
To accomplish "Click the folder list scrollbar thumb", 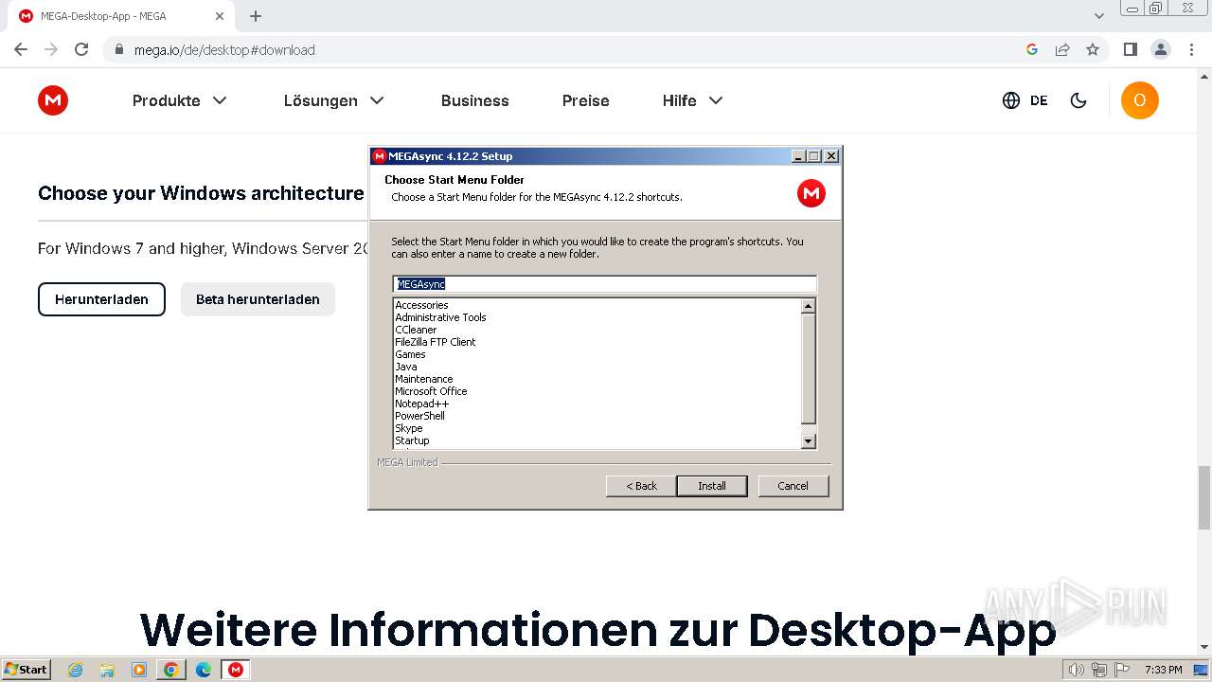I will click(x=808, y=368).
